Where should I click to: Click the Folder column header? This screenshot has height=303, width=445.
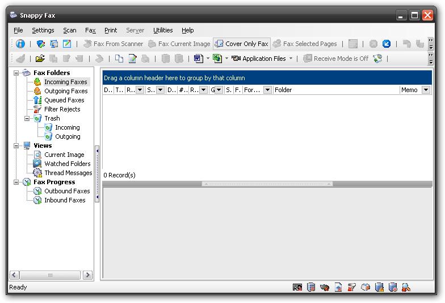click(x=335, y=90)
